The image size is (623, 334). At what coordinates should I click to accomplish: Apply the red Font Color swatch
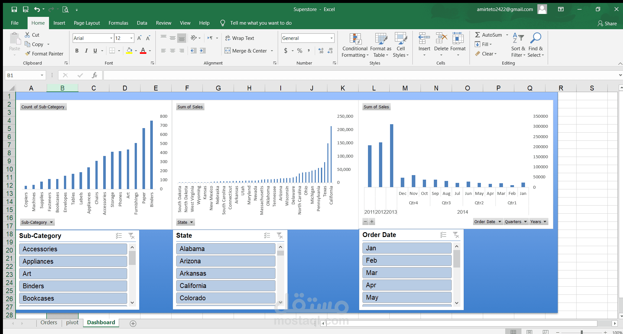coord(143,51)
